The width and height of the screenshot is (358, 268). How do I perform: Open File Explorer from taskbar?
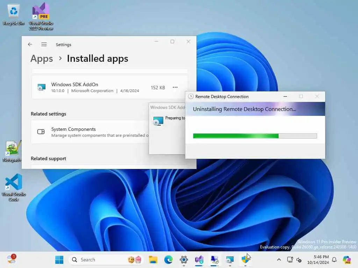(x=153, y=260)
